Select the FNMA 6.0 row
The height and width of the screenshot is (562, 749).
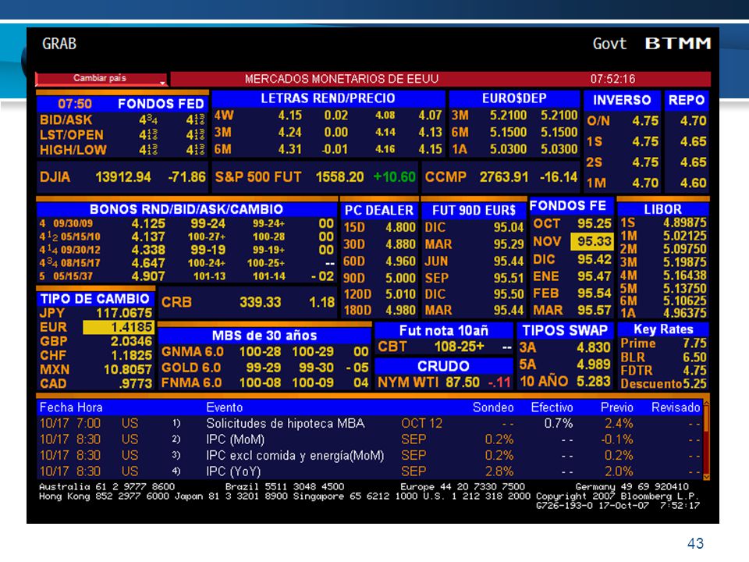click(264, 382)
